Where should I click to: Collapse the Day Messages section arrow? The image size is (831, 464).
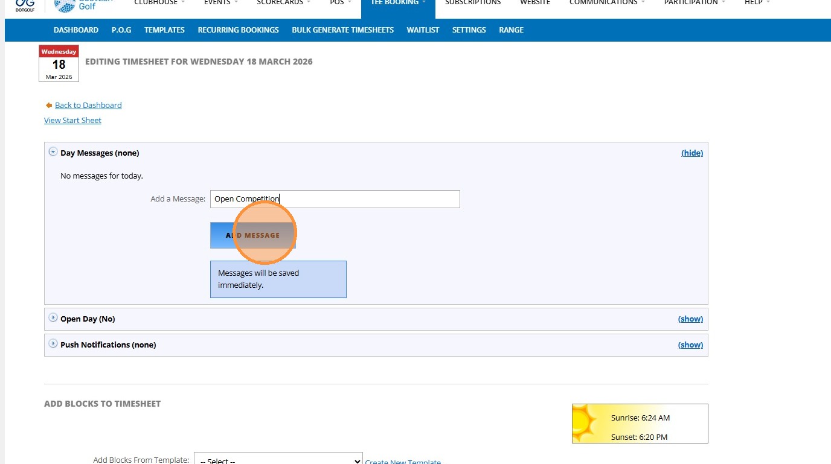53,152
